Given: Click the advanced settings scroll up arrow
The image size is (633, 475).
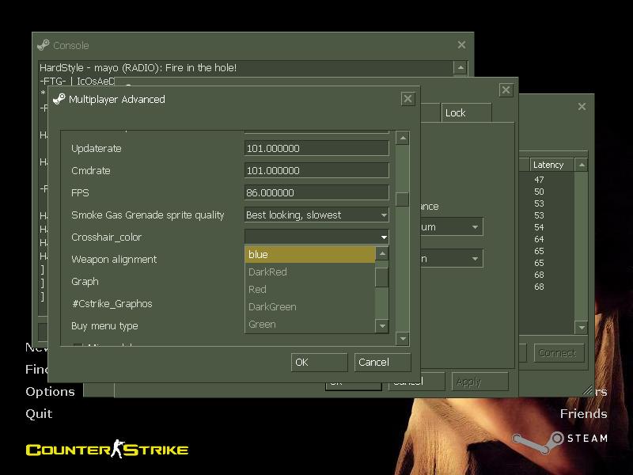Looking at the screenshot, I should (403, 138).
